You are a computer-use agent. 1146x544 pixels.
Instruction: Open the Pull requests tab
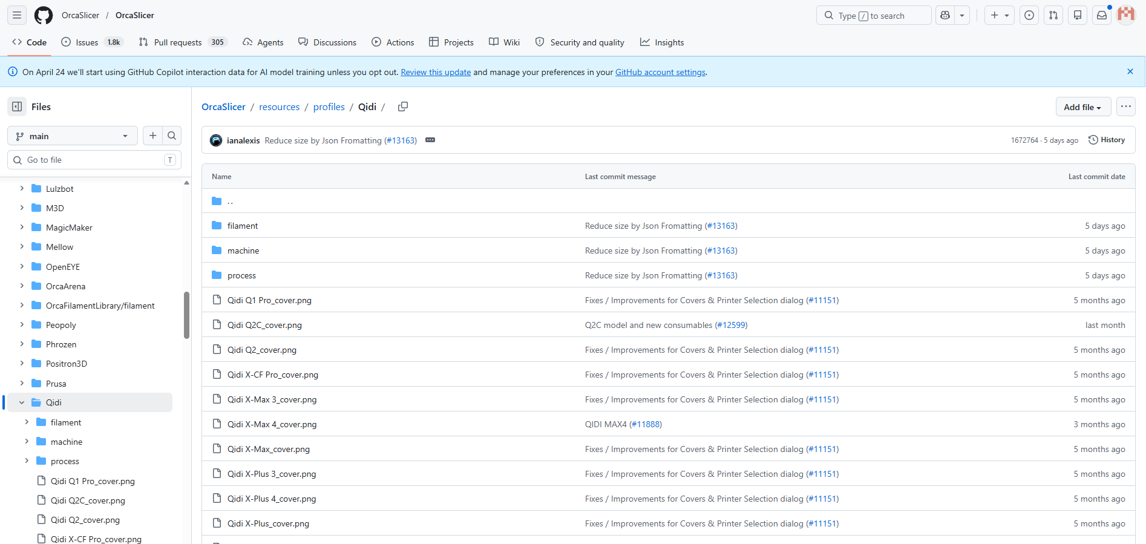tap(183, 42)
